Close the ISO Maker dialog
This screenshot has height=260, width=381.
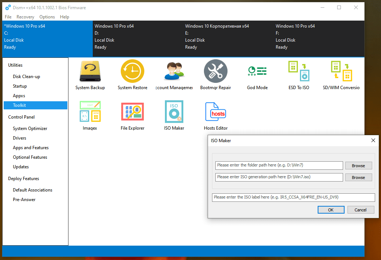coord(373,140)
